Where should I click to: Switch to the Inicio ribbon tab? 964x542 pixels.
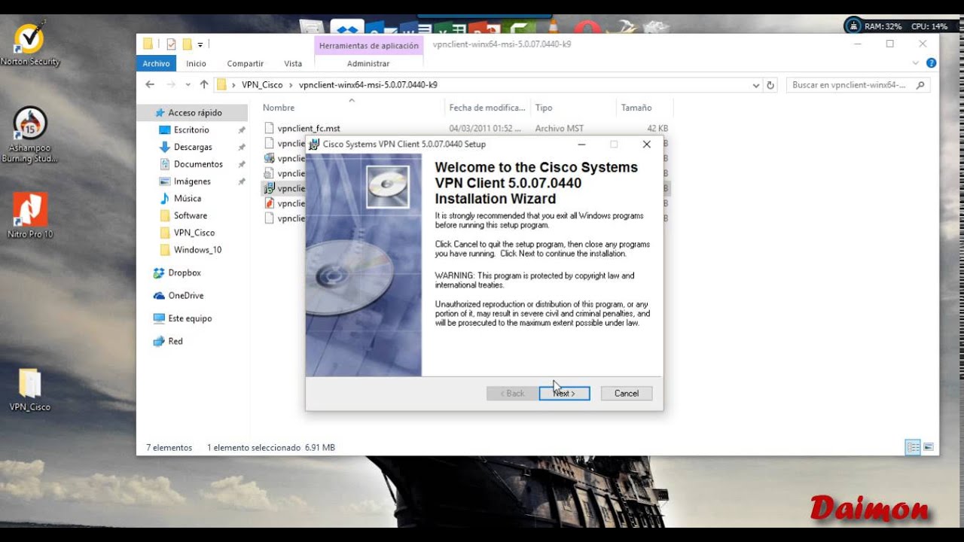tap(196, 64)
